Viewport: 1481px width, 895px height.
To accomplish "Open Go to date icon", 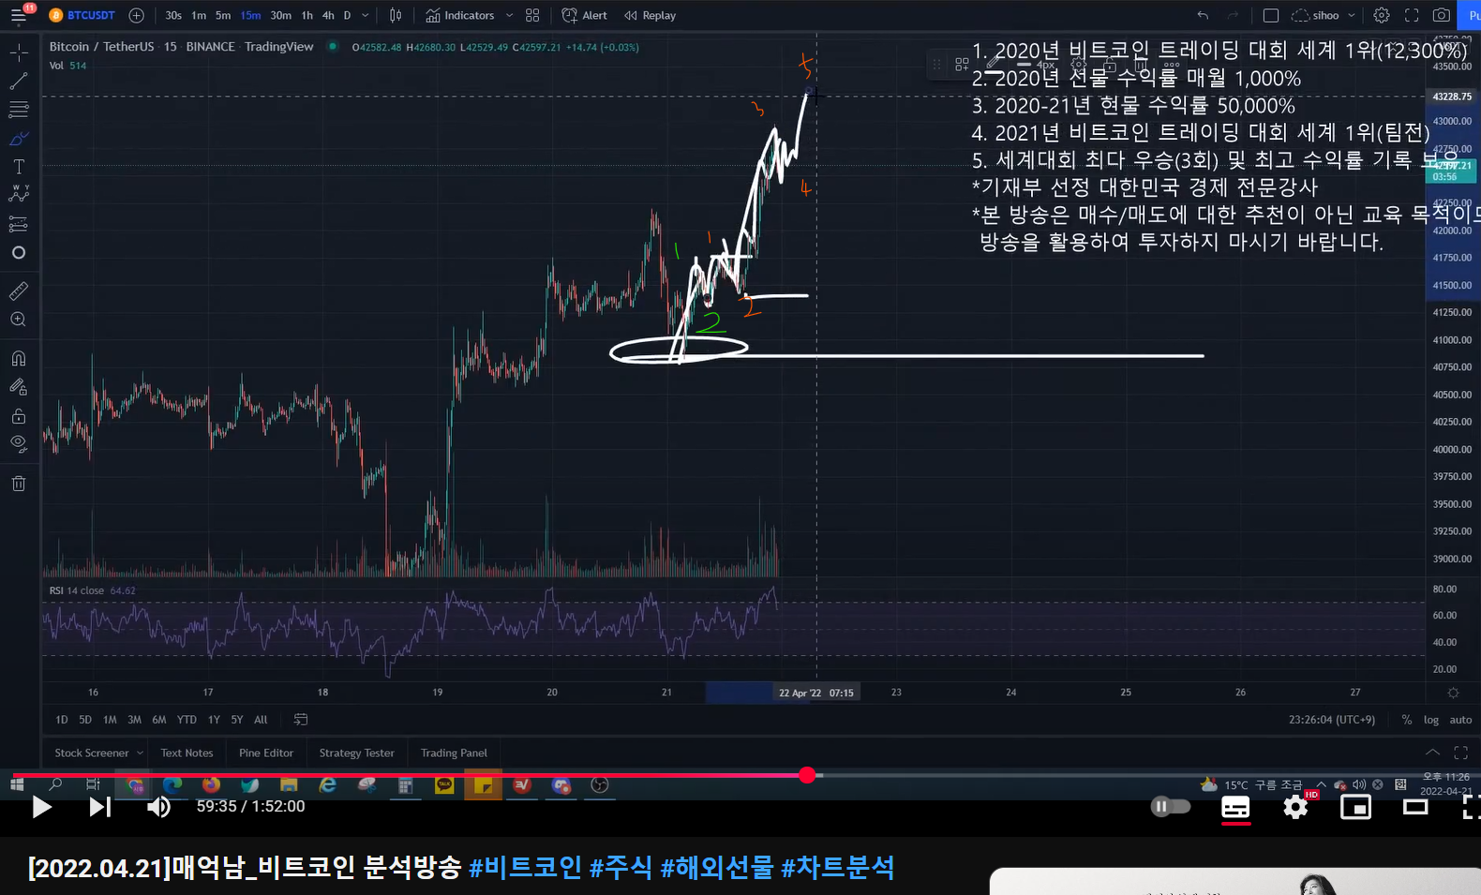I will point(301,720).
